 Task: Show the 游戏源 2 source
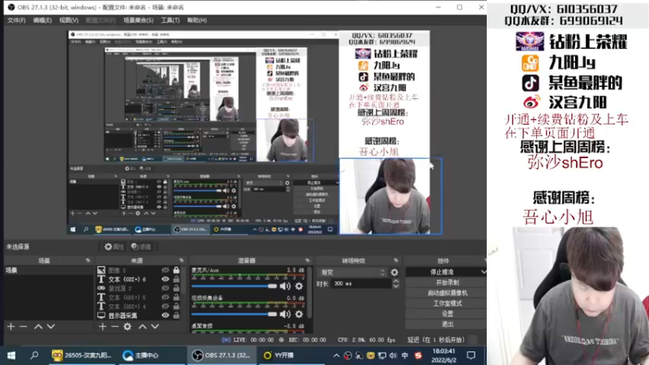(165, 289)
